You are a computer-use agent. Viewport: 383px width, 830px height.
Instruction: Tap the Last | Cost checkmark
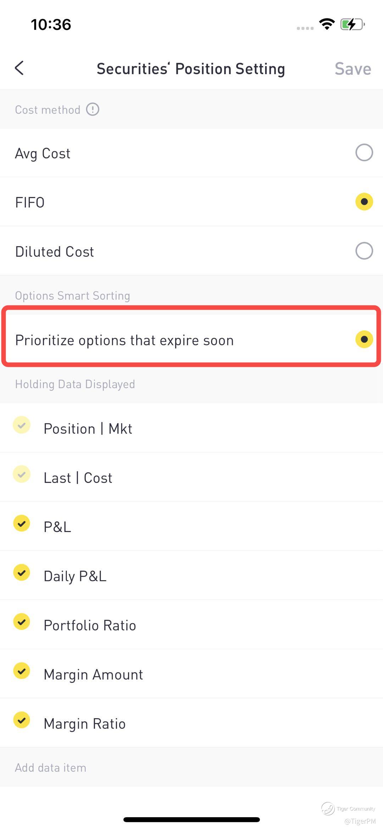[x=22, y=474]
